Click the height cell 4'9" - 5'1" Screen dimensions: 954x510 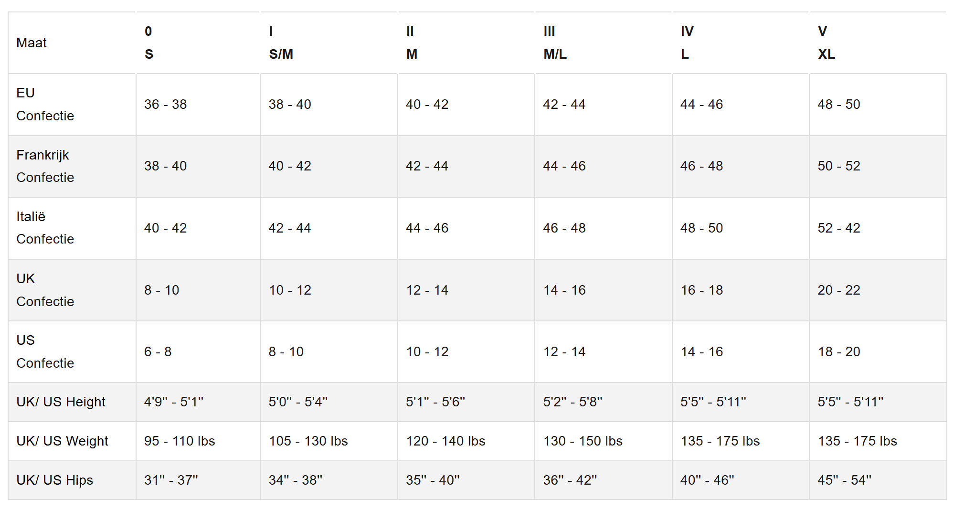tap(173, 402)
